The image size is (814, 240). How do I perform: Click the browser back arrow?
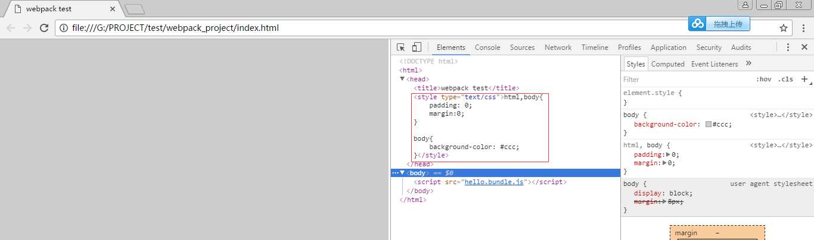(11, 28)
